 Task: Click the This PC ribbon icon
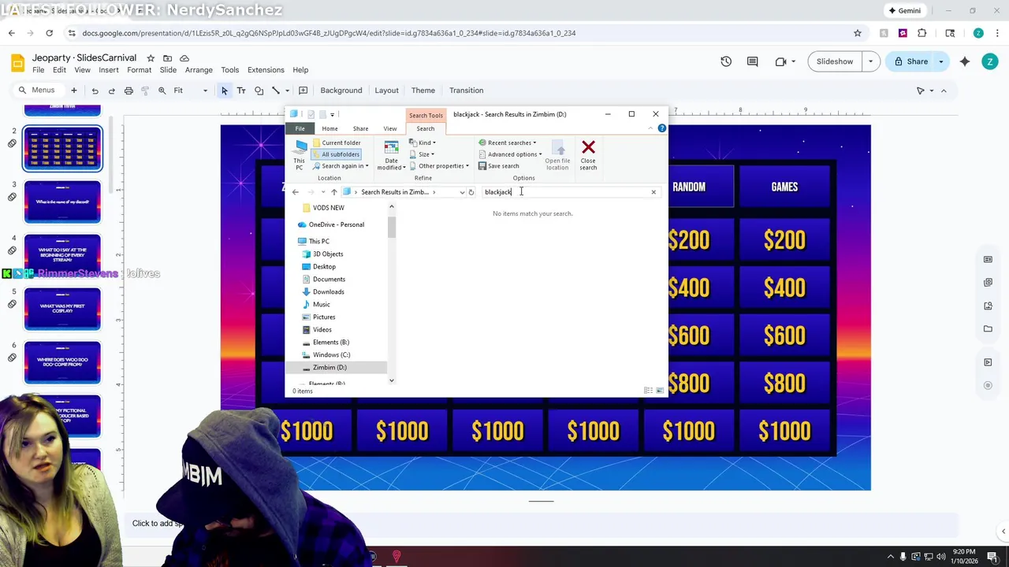[300, 154]
